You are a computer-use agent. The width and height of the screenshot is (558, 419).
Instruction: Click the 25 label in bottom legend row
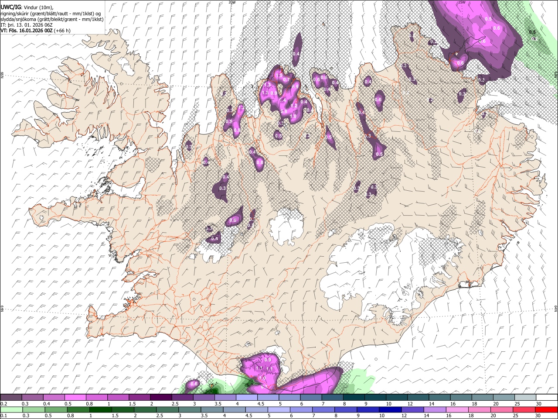tap(517, 416)
